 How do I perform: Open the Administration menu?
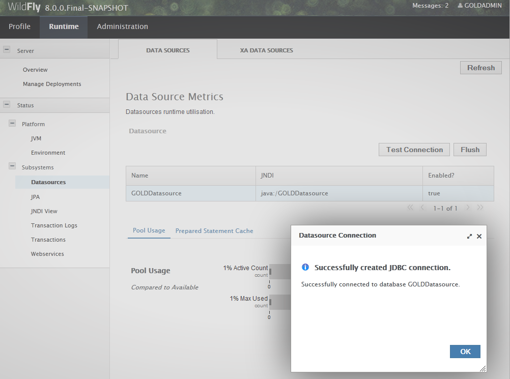pyautogui.click(x=122, y=26)
